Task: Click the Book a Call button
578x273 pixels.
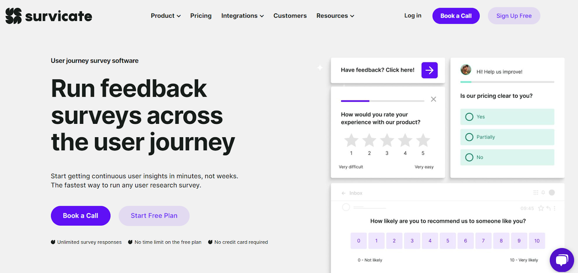Action: 456,16
